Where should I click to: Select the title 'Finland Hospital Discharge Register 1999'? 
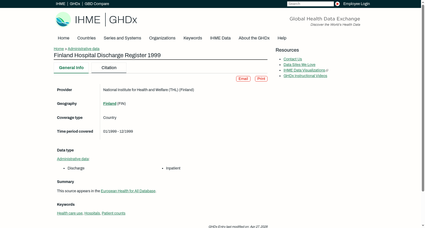(x=107, y=55)
